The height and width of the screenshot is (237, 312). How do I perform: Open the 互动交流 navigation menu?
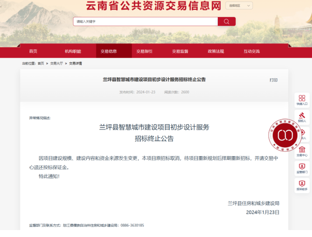[x=252, y=51]
